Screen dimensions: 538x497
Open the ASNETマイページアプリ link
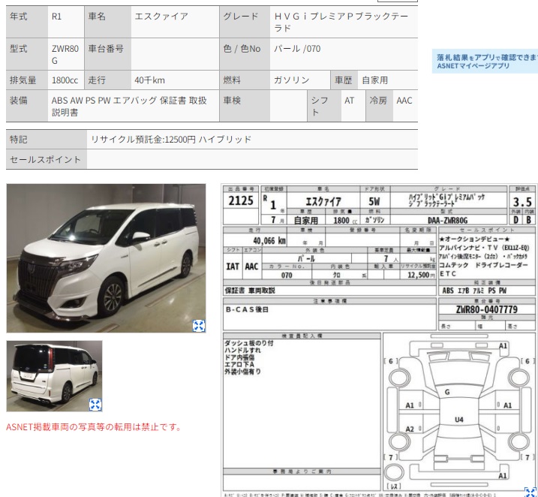point(473,66)
